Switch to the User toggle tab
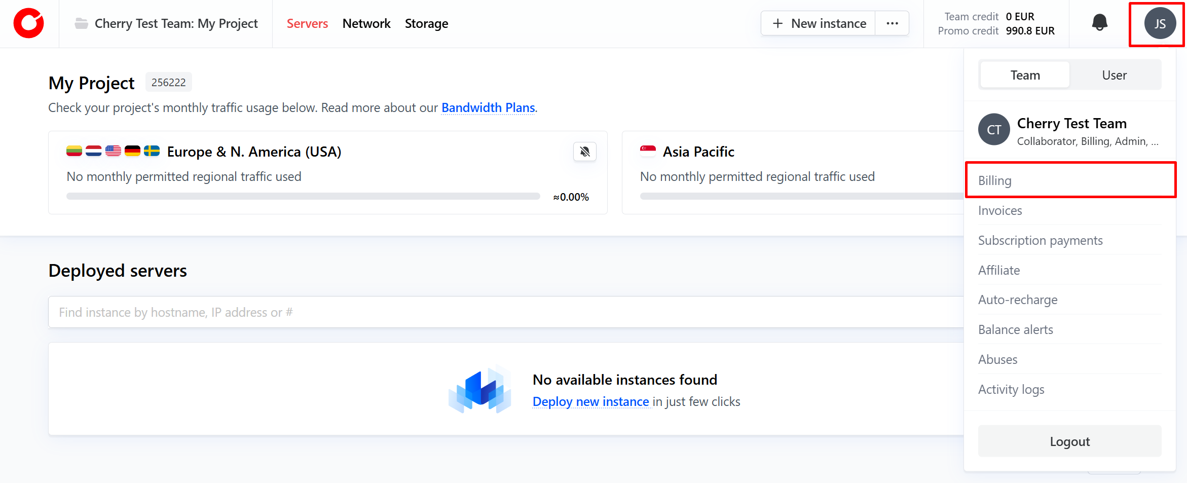This screenshot has height=483, width=1187. tap(1114, 75)
